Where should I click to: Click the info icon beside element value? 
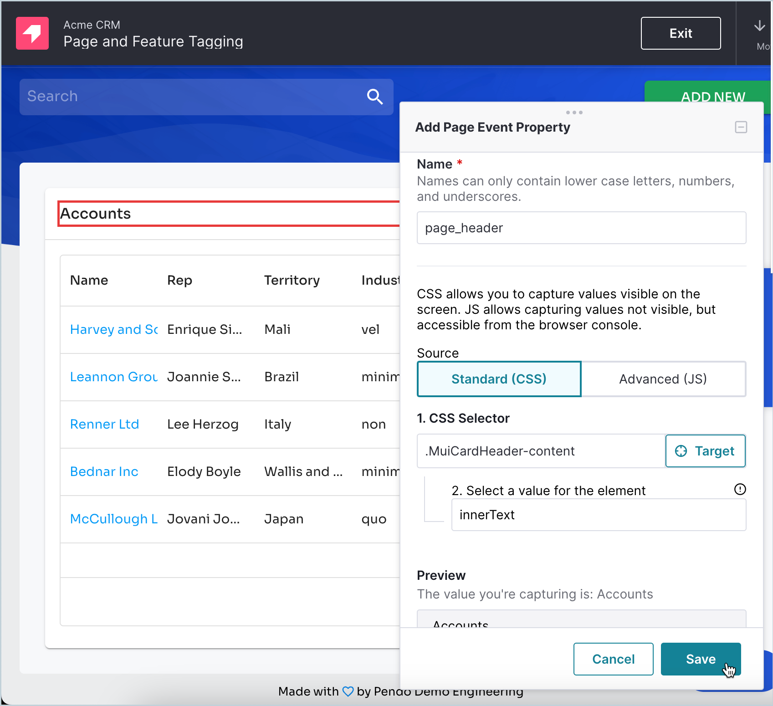[740, 489]
